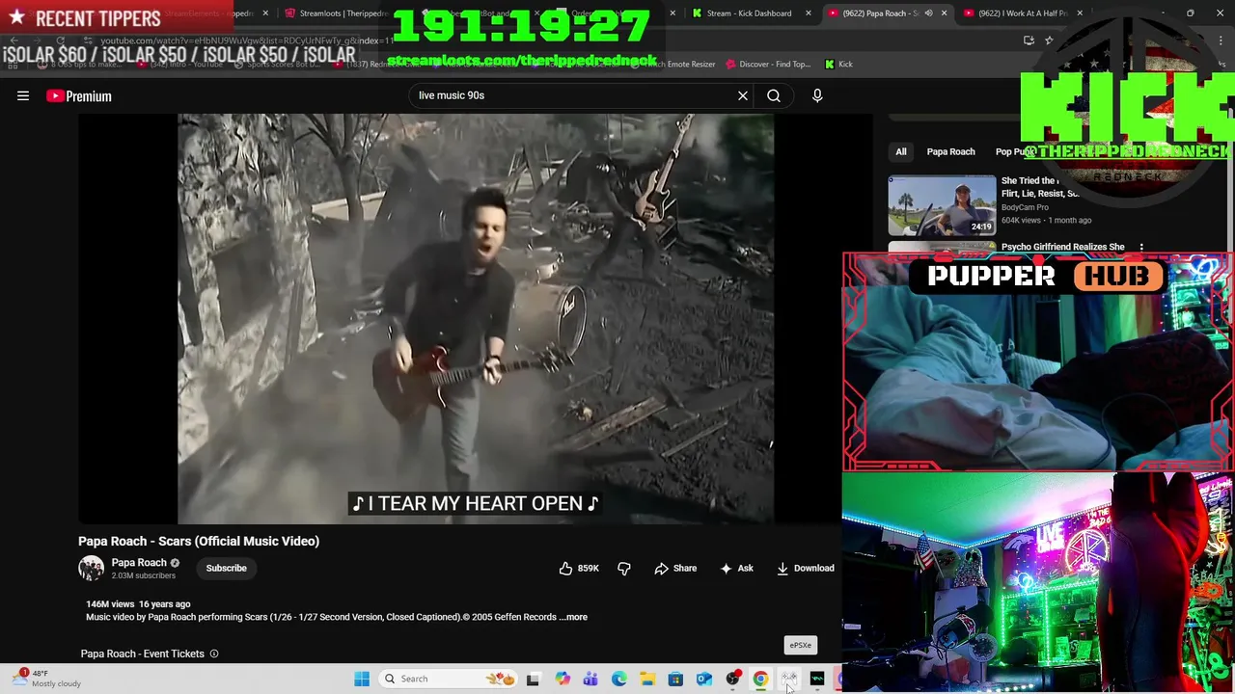
Task: Open the BodyCam Pro channel name
Action: tap(1025, 207)
